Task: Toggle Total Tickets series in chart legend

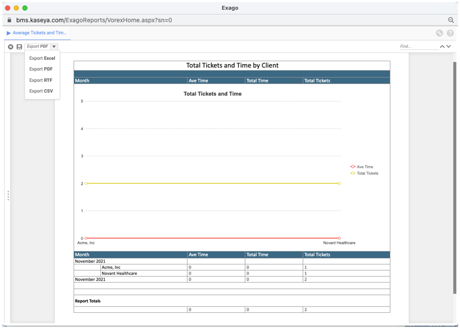Action: click(364, 173)
